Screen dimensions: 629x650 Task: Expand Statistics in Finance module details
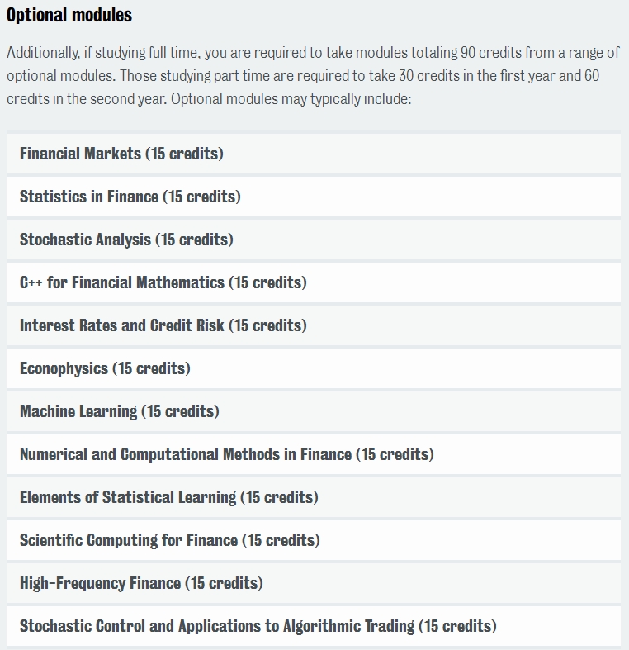click(x=313, y=197)
